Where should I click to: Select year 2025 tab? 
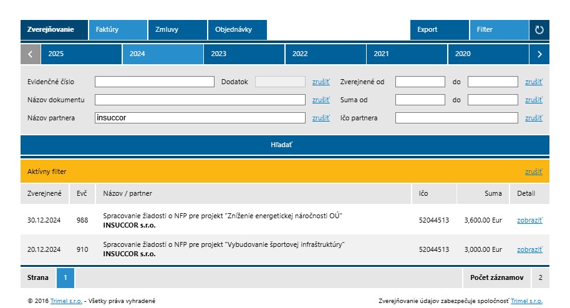pyautogui.click(x=81, y=54)
